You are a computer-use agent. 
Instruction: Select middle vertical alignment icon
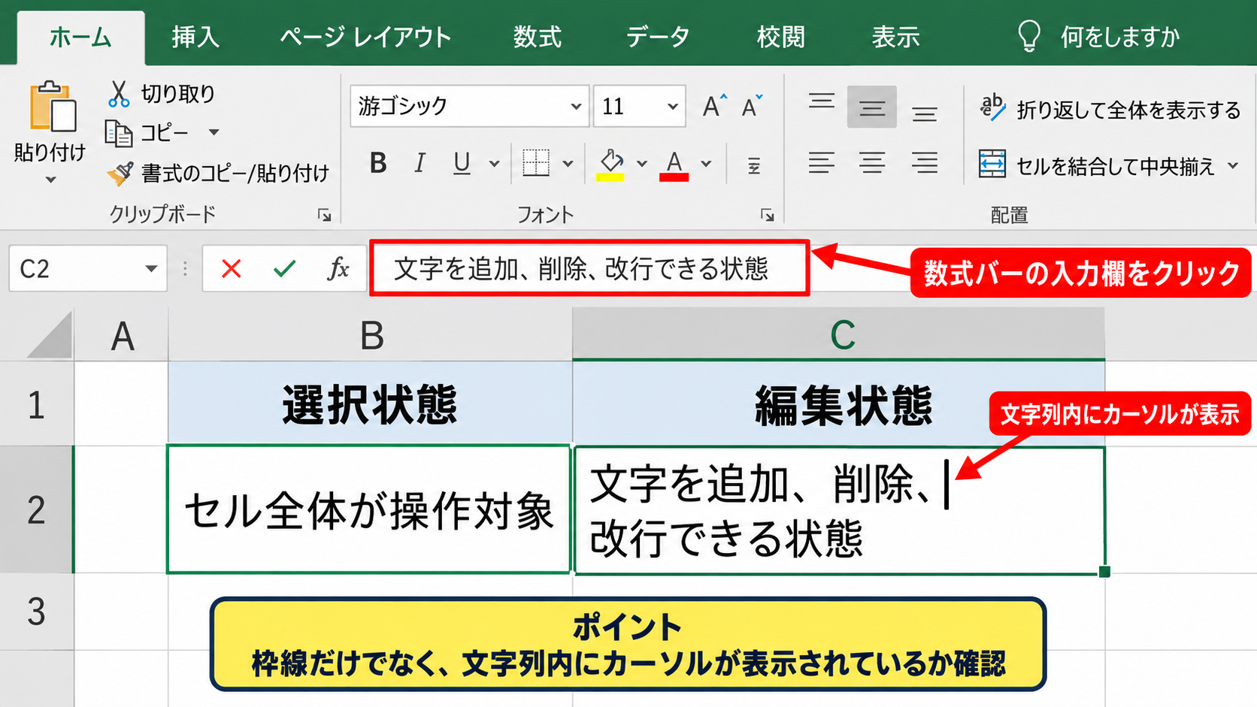pyautogui.click(x=872, y=107)
